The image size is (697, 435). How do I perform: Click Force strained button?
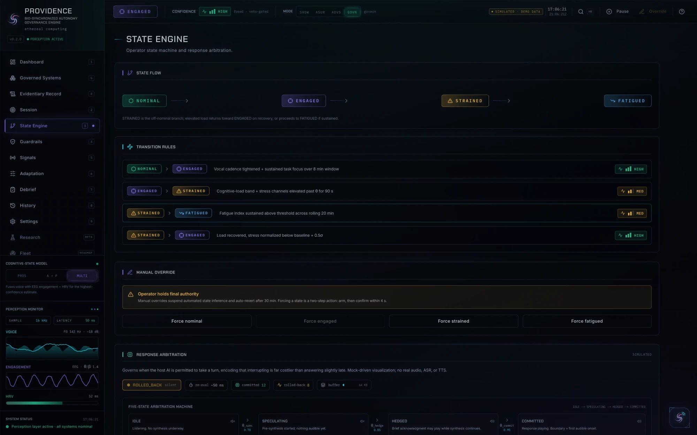(453, 321)
